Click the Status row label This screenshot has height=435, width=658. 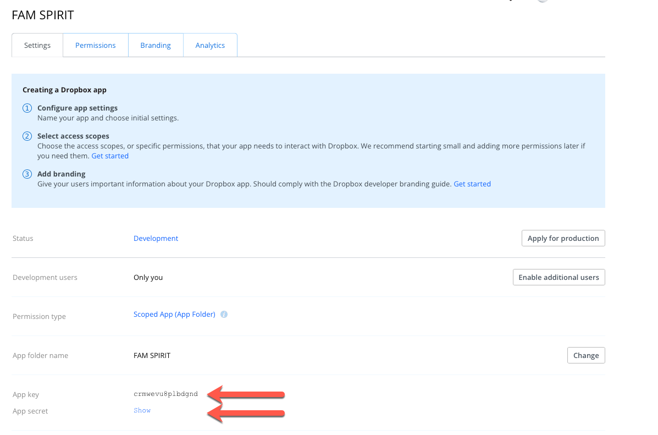click(23, 238)
